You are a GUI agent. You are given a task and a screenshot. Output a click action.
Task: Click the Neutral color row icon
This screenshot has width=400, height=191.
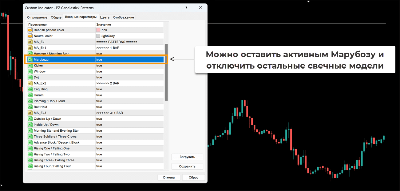tap(30, 36)
